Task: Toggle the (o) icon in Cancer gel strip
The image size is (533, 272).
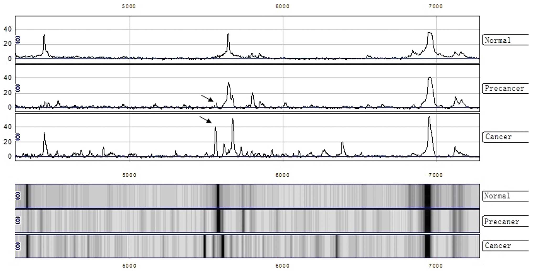Action: 18,246
